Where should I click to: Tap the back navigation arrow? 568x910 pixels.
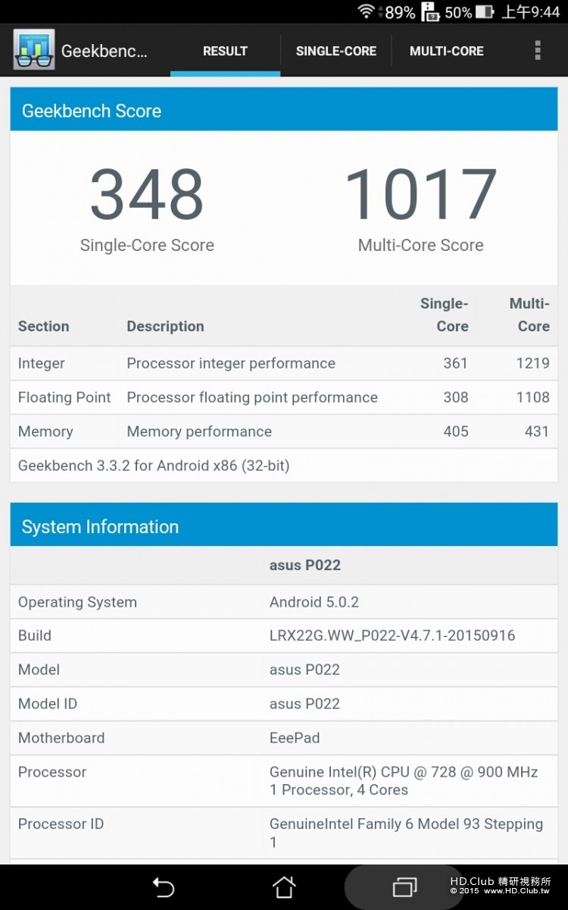(x=163, y=886)
